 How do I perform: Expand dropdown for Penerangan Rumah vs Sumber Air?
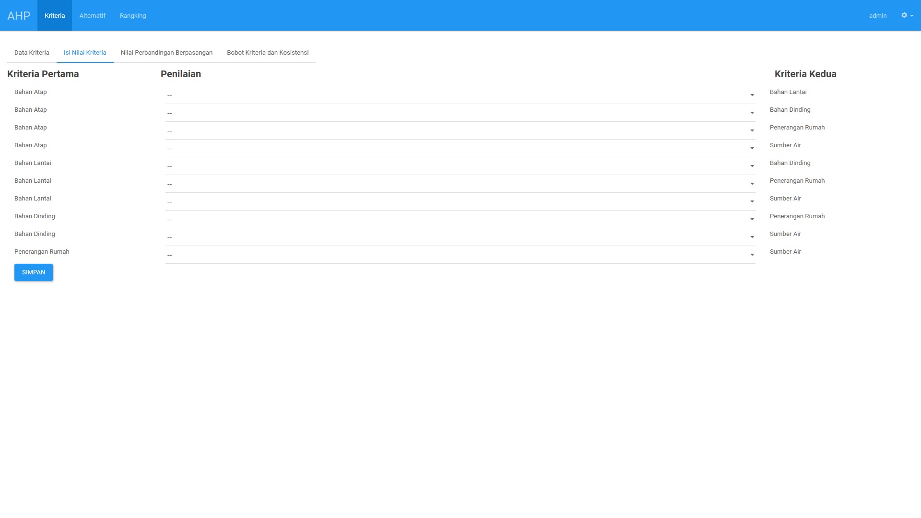[460, 255]
